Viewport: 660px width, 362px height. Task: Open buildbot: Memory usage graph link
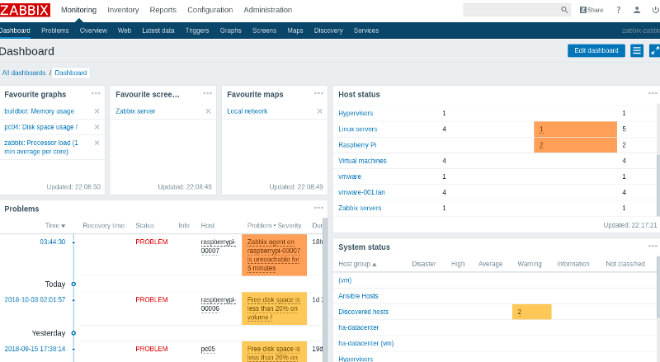39,111
